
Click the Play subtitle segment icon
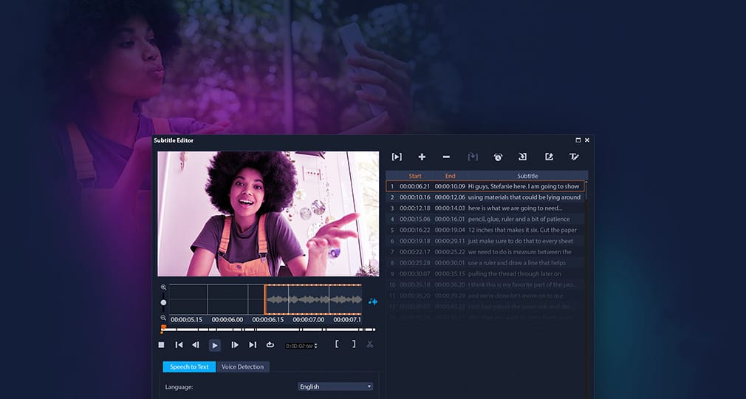397,157
